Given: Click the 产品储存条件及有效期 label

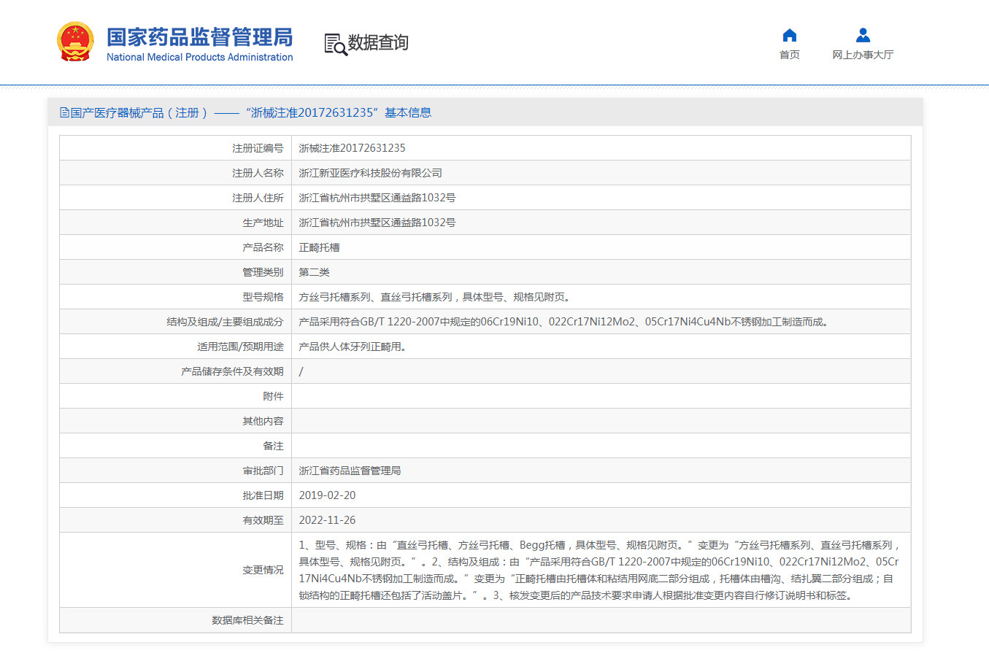Looking at the screenshot, I should (232, 371).
